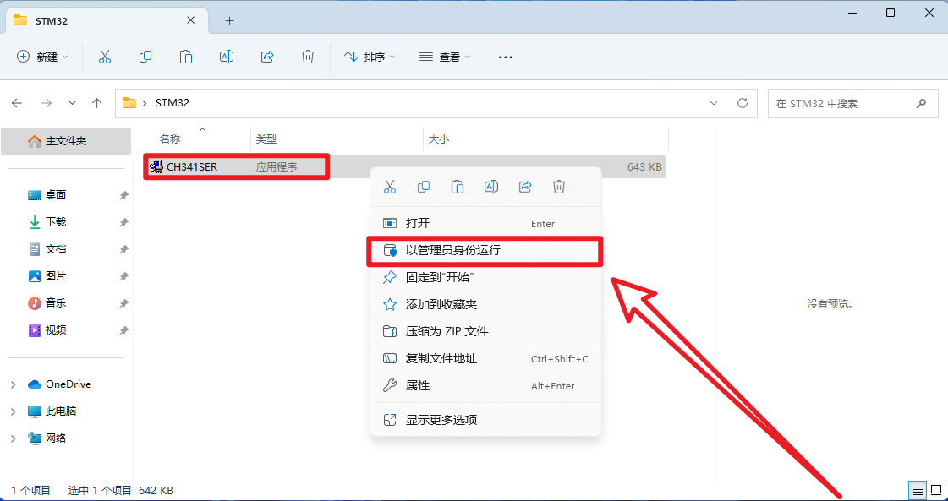Refresh the current folder view
The image size is (948, 501).
pyautogui.click(x=743, y=103)
